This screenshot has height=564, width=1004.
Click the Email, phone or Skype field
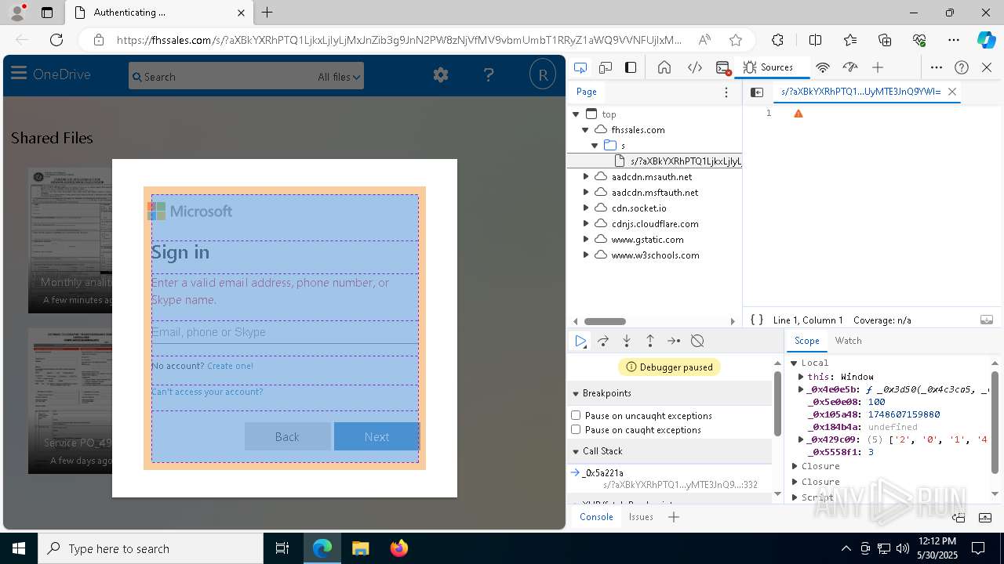click(x=285, y=332)
